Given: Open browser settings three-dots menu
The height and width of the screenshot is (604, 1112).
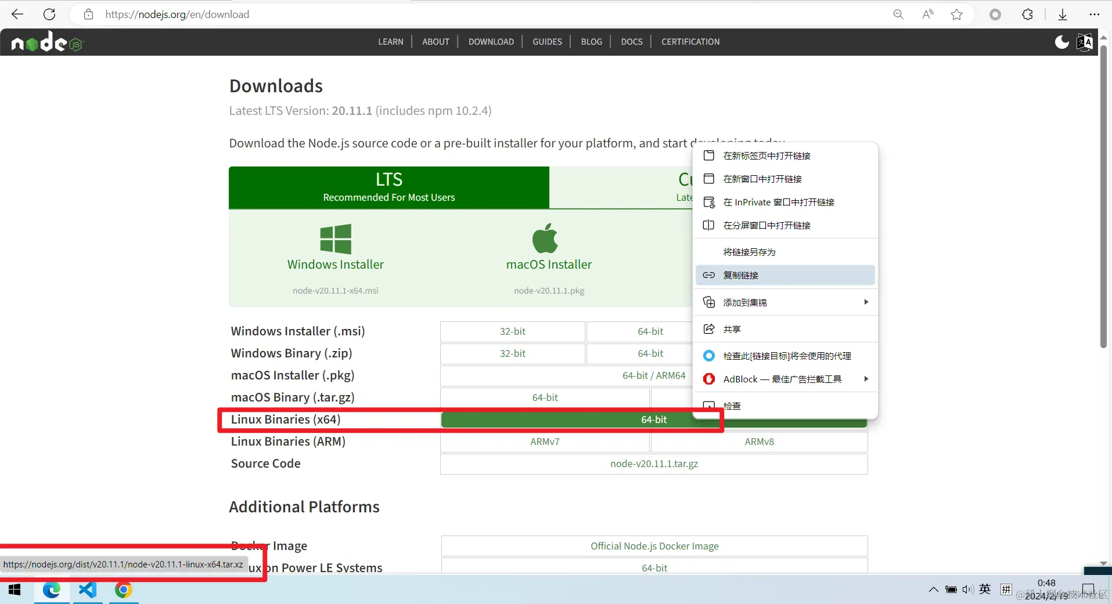Looking at the screenshot, I should [x=1095, y=15].
